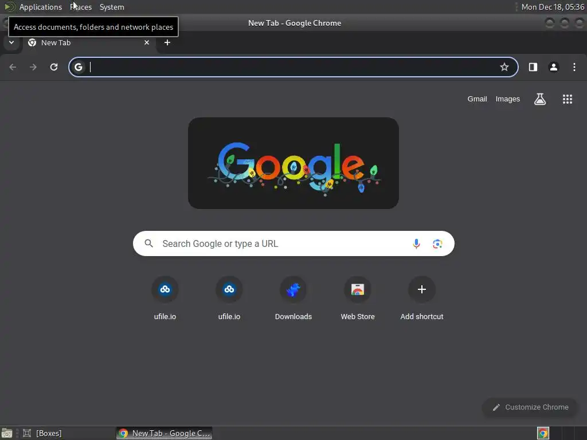Click the Search Google or type a URL box
This screenshot has height=440, width=587.
(293, 243)
